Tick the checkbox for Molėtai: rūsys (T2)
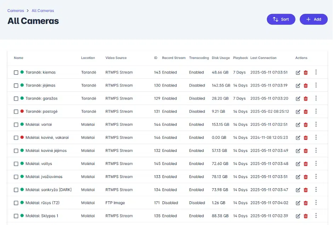 (x=16, y=203)
